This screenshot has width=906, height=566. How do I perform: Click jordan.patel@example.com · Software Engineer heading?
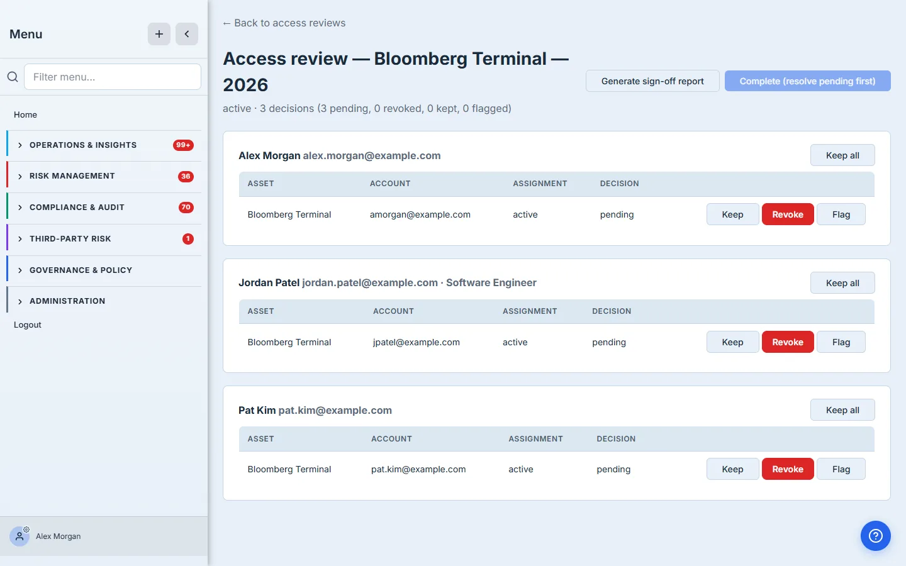[x=419, y=282]
